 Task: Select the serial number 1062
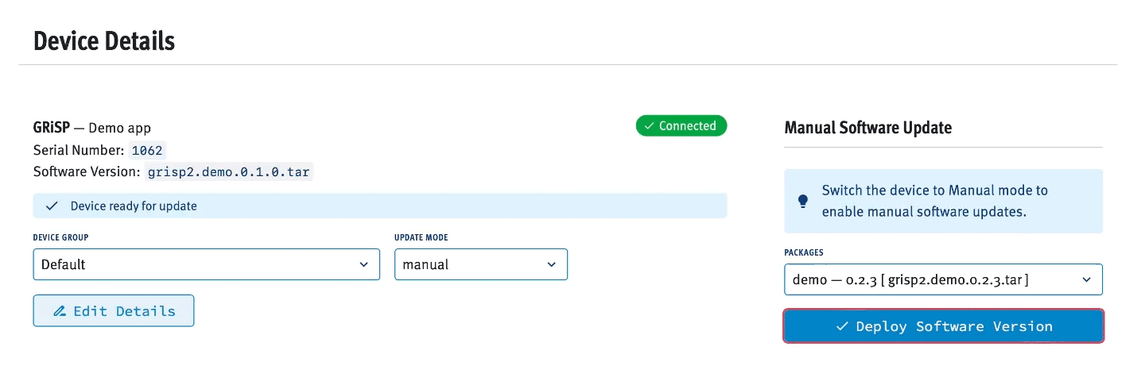146,150
